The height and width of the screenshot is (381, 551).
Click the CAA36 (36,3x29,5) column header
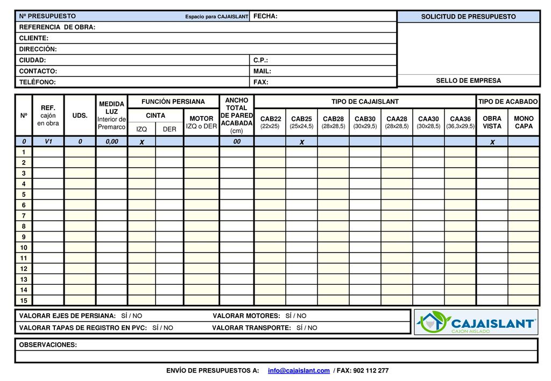pyautogui.click(x=460, y=122)
